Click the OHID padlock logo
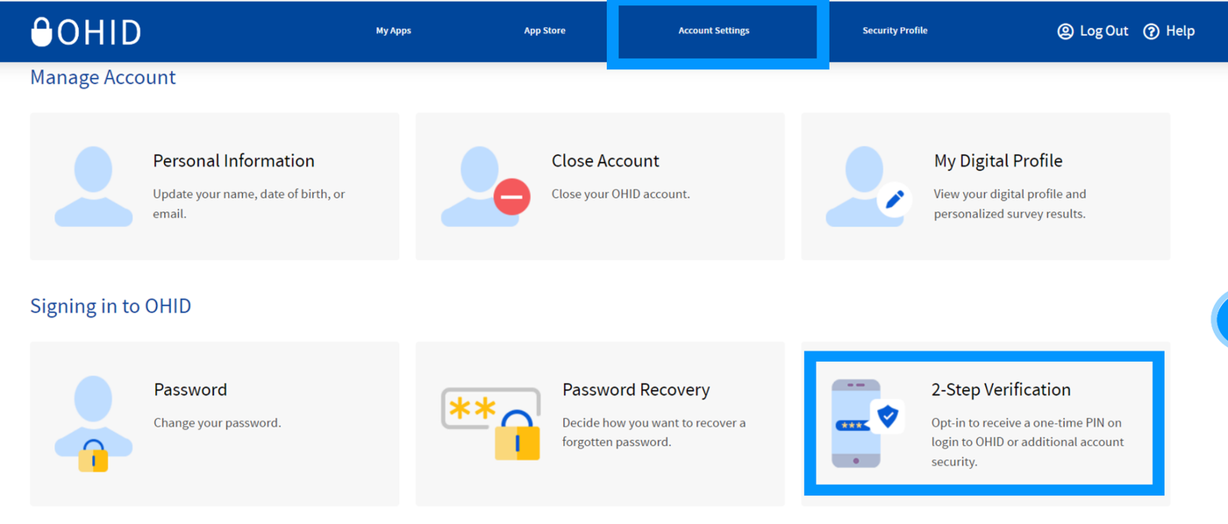1228x524 pixels. coord(86,32)
